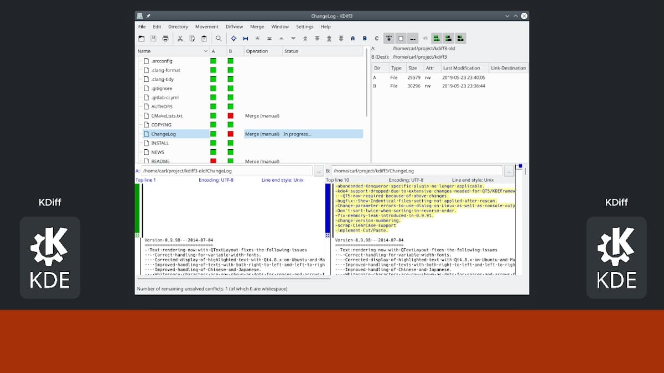Open the Directory menu
Screen dimensions: 664x373
point(178,27)
